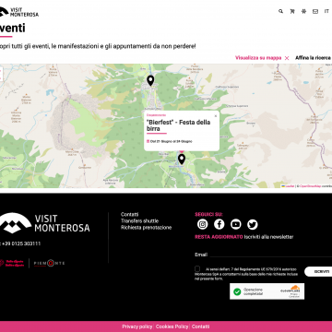Click the ISCRIVITI subscribe button
This screenshot has width=332, height=332.
tap(318, 271)
